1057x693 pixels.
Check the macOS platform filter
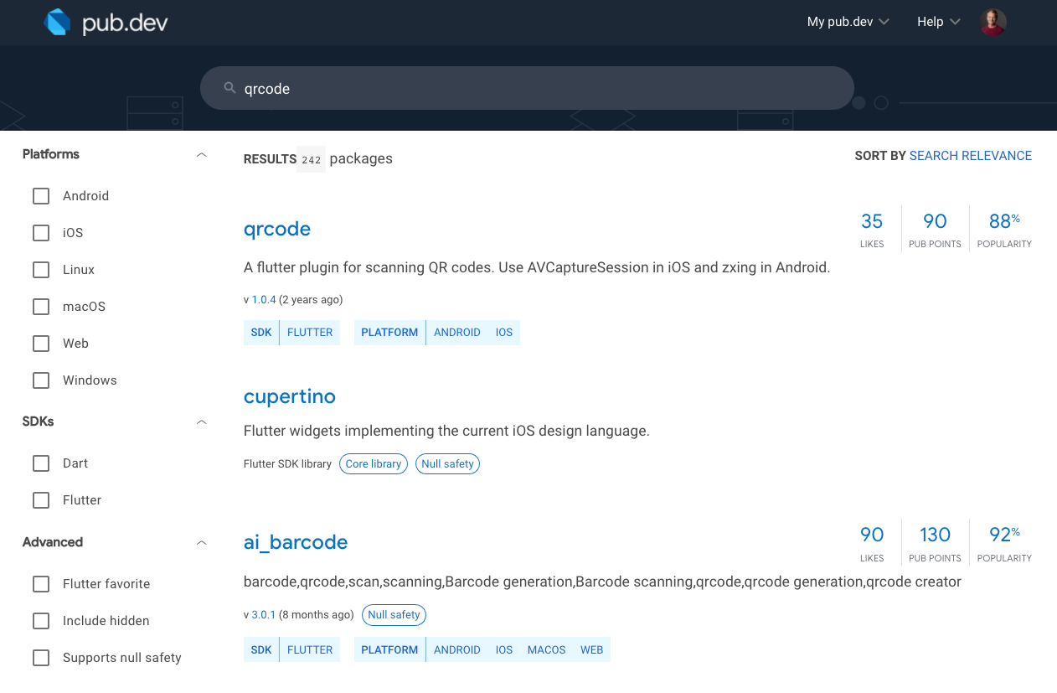(x=40, y=306)
